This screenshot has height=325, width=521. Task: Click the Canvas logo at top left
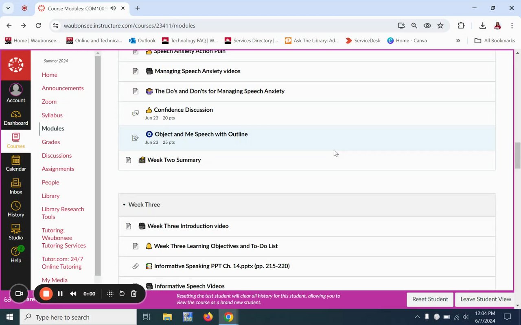pos(16,65)
